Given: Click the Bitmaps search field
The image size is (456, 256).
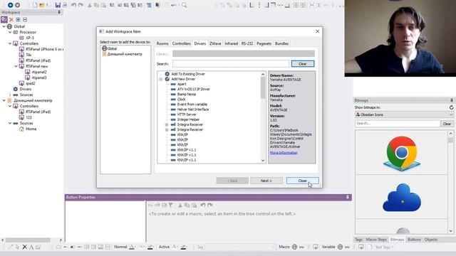Looking at the screenshot, I should tap(398, 124).
